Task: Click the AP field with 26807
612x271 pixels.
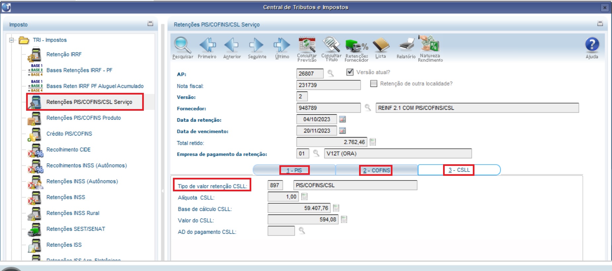Action: (310, 73)
